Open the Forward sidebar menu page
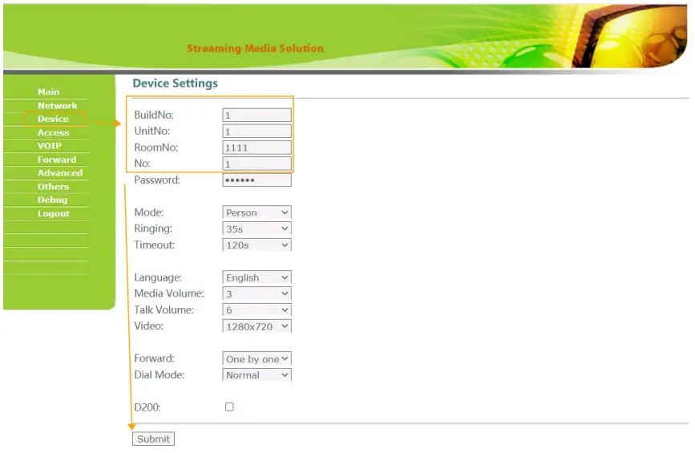This screenshot has height=453, width=695. tap(57, 160)
